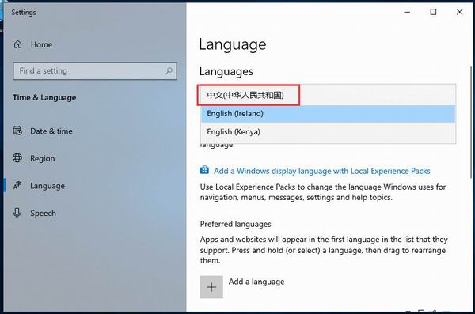Open Add a Windows display language link
This screenshot has width=475, height=314.
pyautogui.click(x=321, y=171)
